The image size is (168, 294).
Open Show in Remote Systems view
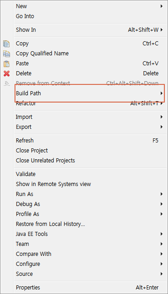(89, 184)
